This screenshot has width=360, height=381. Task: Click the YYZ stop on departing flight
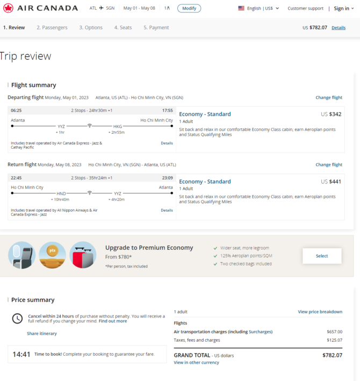point(61,126)
